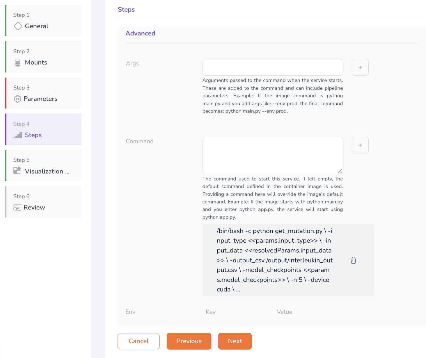Open Step 6 Review page
Screen dimensions: 426x358
44,202
